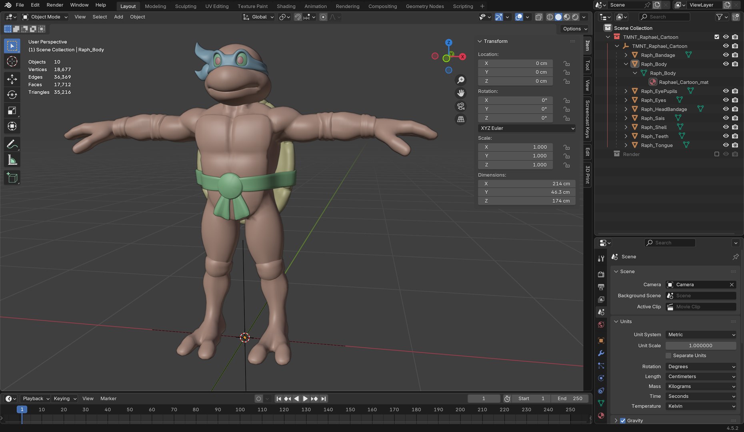Viewport: 744px width, 432px height.
Task: Open the Output properties tab
Action: (x=601, y=287)
